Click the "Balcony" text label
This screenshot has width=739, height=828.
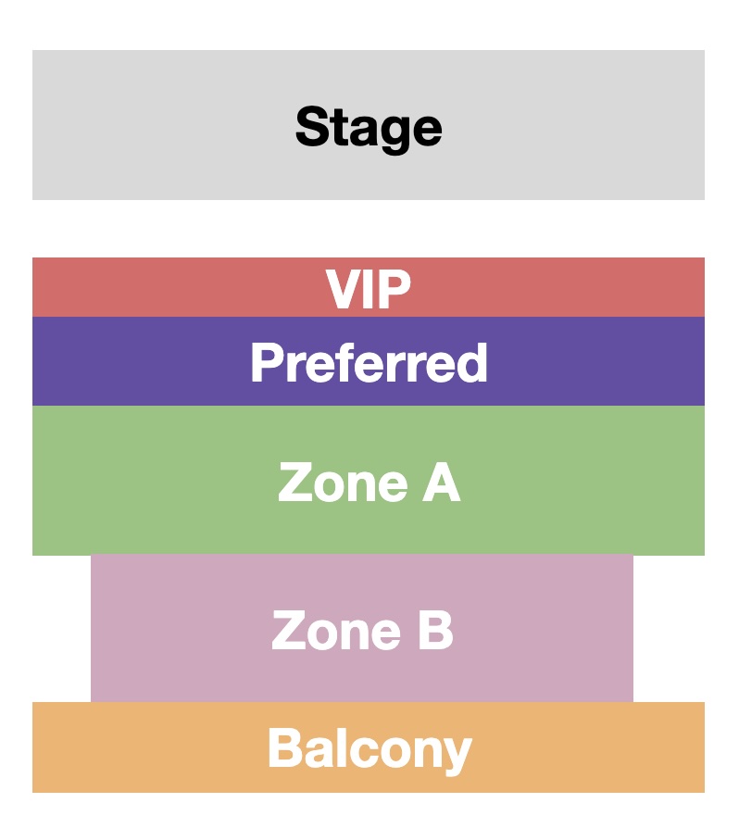tap(369, 749)
